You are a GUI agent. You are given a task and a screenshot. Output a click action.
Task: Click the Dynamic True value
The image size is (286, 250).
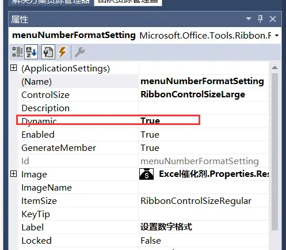tap(150, 121)
